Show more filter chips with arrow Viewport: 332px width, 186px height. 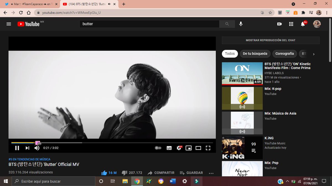tap(314, 54)
